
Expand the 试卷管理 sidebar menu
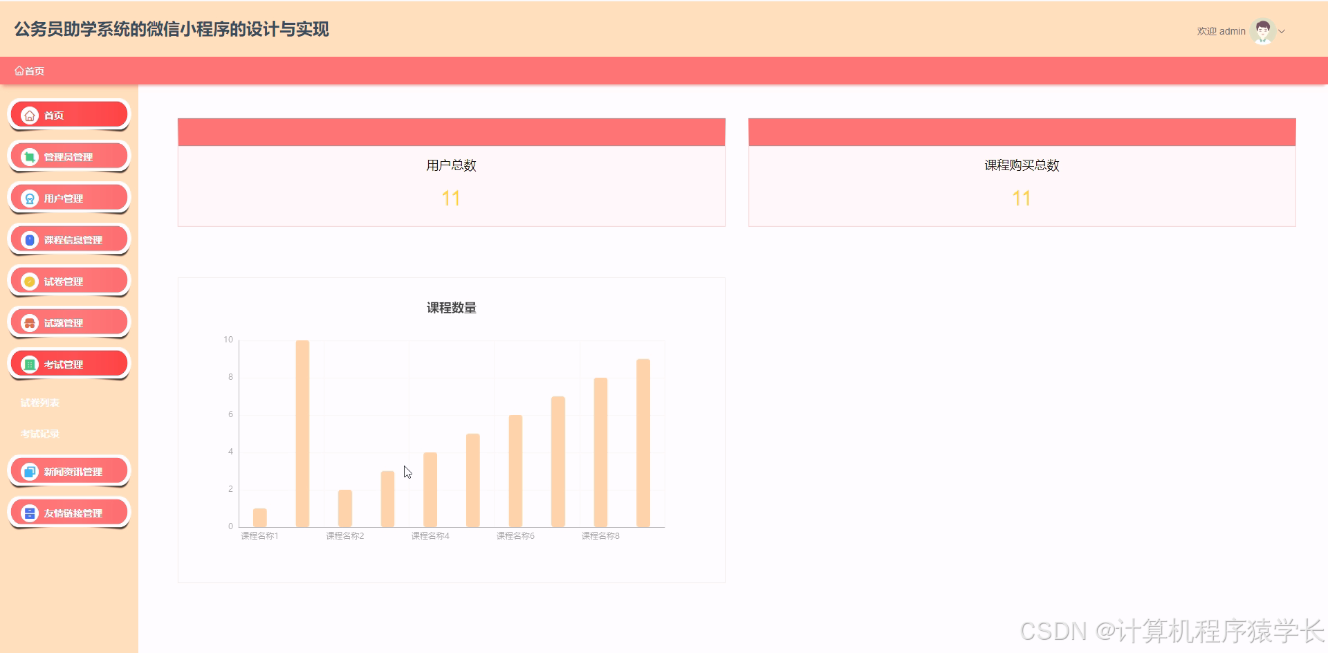point(69,281)
